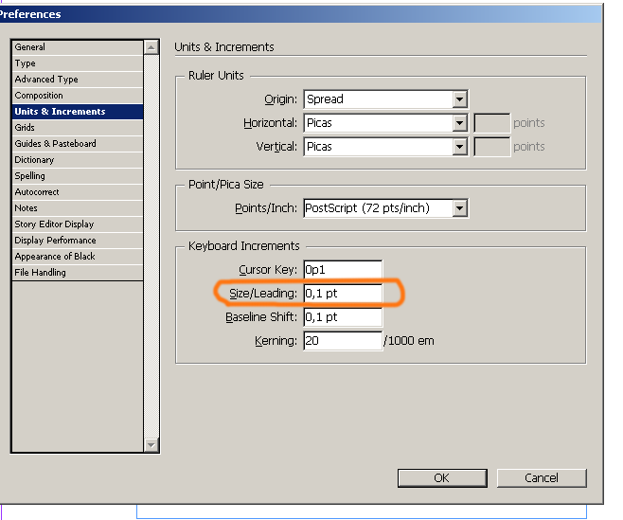Viewport: 623px width, 520px height.
Task: Open Autocorrect preferences
Action: click(x=78, y=192)
